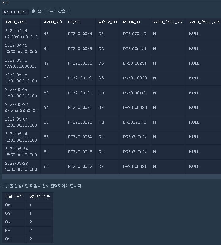Click patient number PT22000064
Viewport: 221px width, 245px height.
(80, 34)
